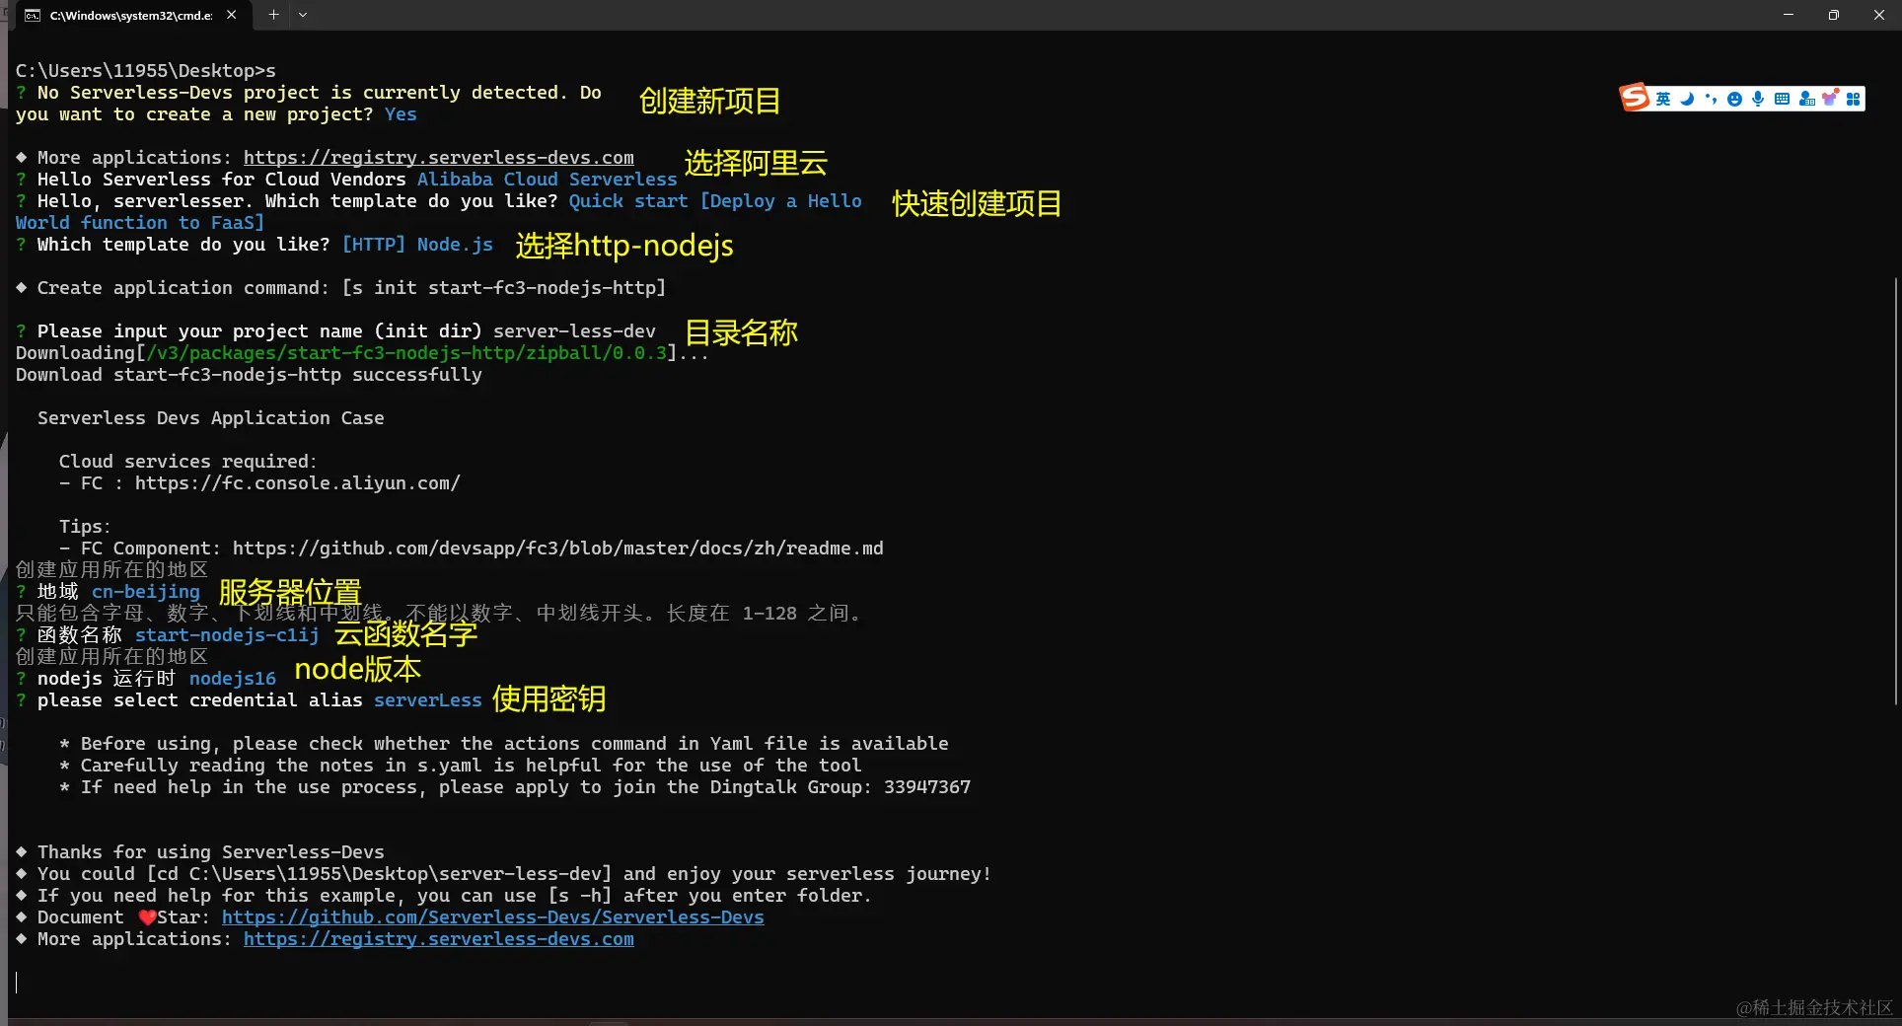Click the "C:\Users\11955\Desktop>s" prompt line
The width and height of the screenshot is (1902, 1026).
(x=146, y=71)
